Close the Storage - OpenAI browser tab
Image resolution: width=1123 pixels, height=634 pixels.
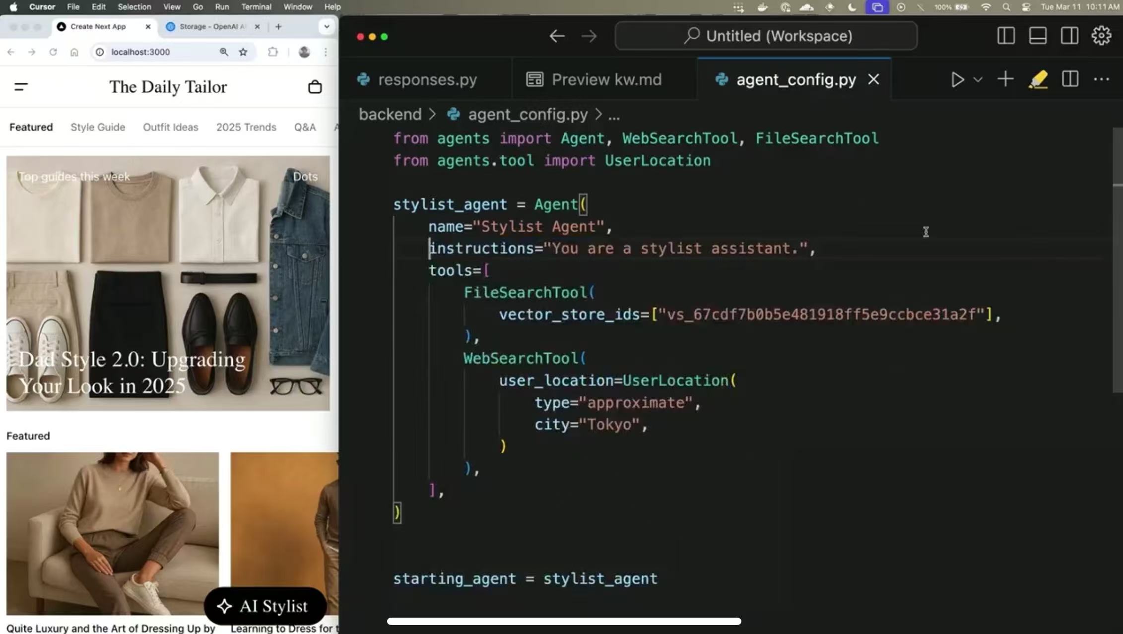257,27
